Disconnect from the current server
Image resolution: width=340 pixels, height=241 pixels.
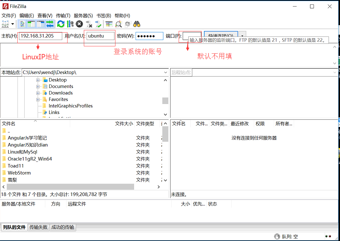point(89,24)
